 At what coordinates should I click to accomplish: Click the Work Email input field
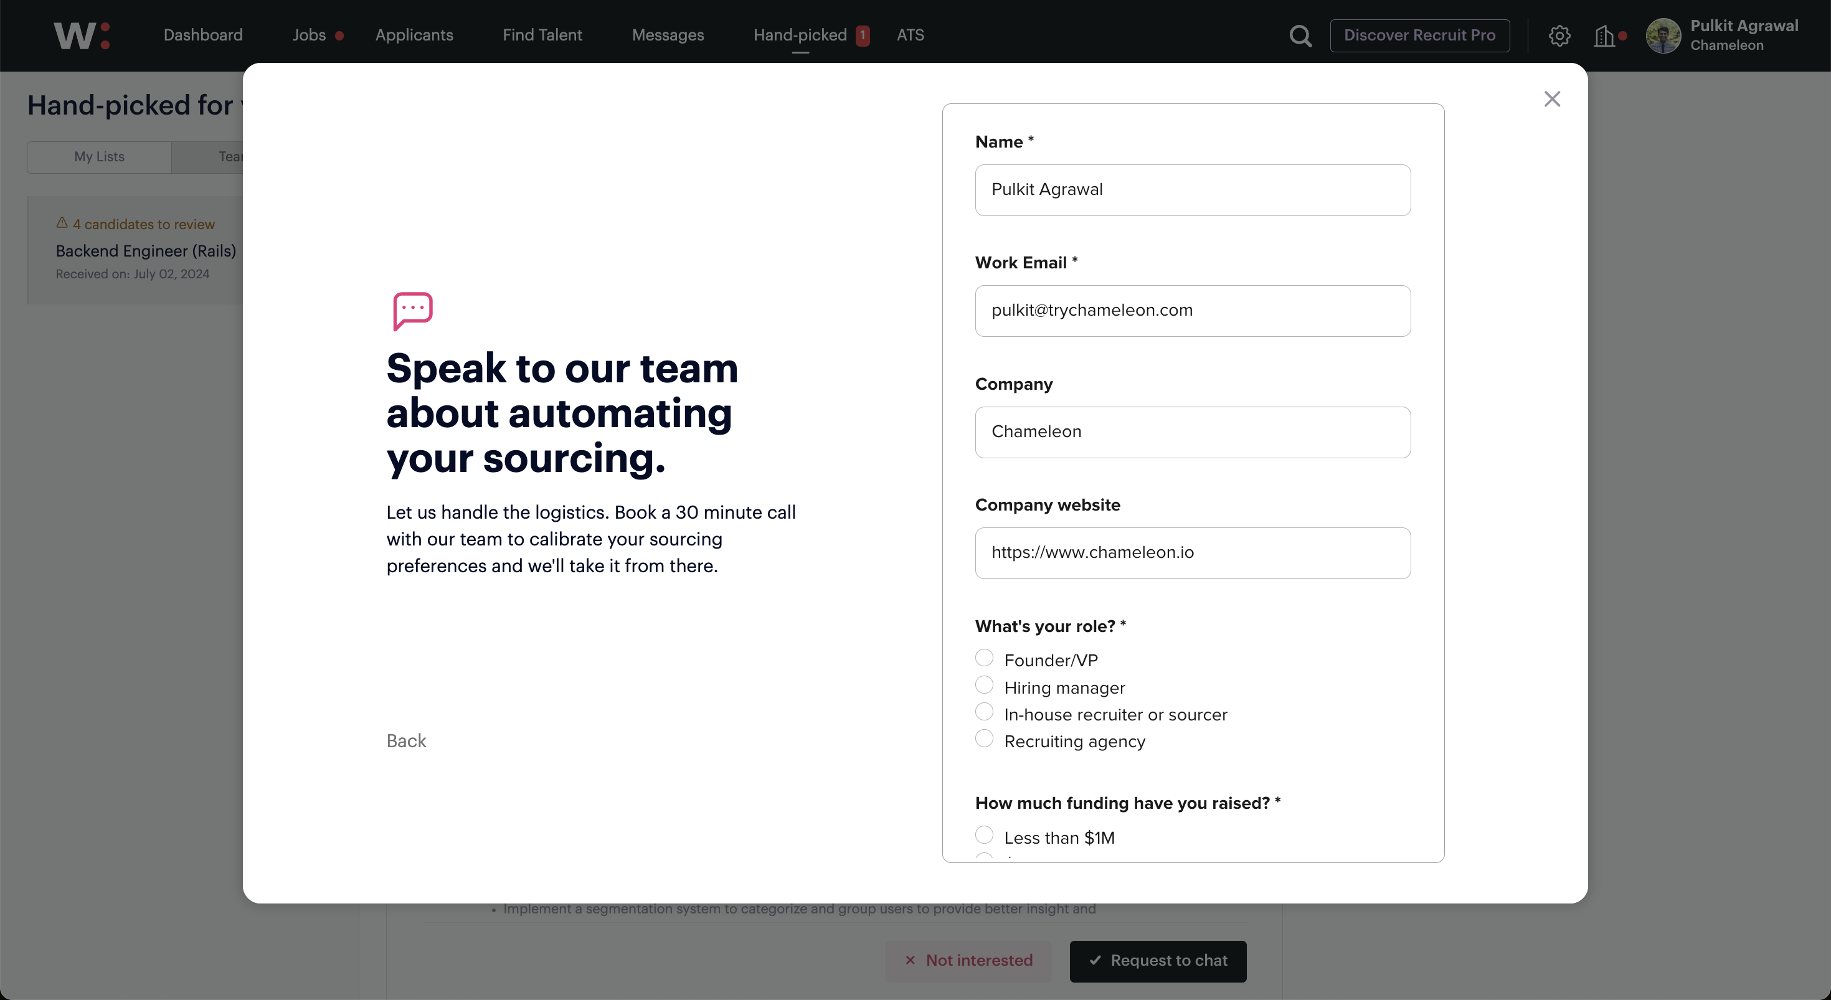click(1193, 311)
